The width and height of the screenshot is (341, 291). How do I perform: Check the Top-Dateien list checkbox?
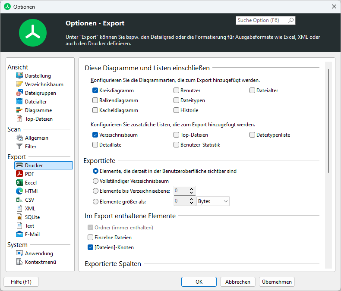click(x=176, y=135)
